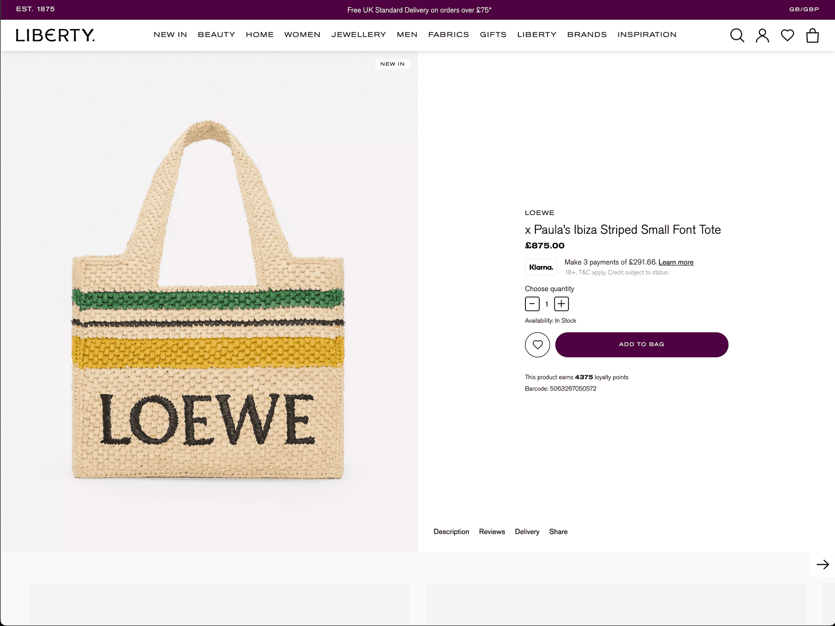
Task: Open the account profile icon
Action: coord(762,35)
